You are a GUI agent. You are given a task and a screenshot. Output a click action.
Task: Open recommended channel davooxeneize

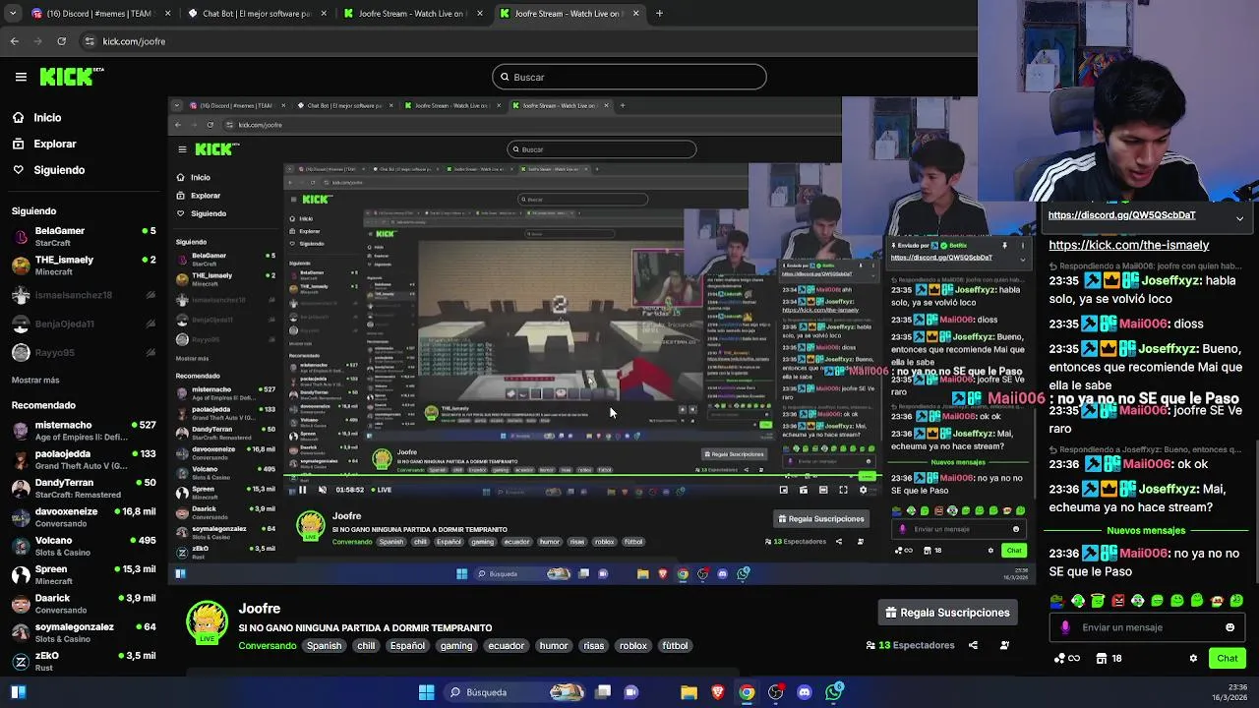tap(84, 517)
